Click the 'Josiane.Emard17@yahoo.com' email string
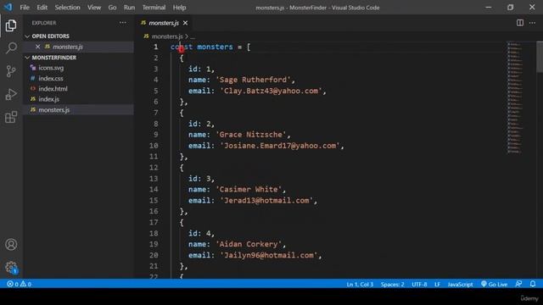The image size is (543, 305). (x=280, y=146)
